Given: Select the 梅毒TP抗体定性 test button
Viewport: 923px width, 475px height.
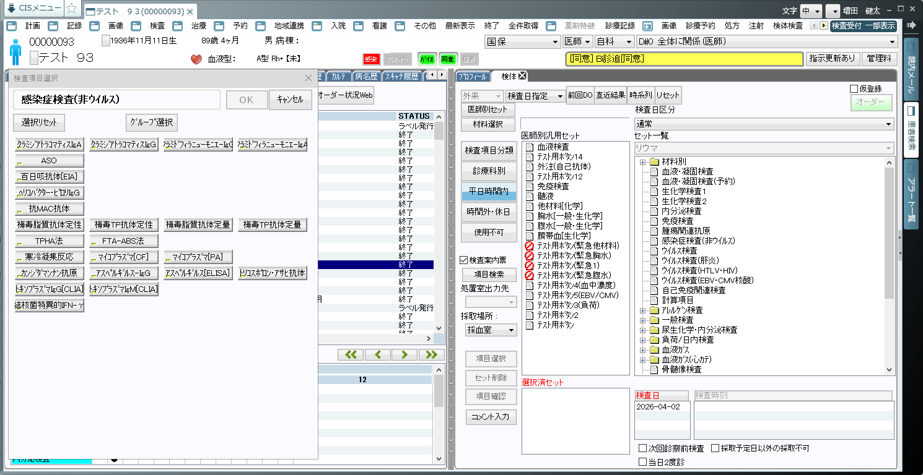Looking at the screenshot, I should point(124,225).
